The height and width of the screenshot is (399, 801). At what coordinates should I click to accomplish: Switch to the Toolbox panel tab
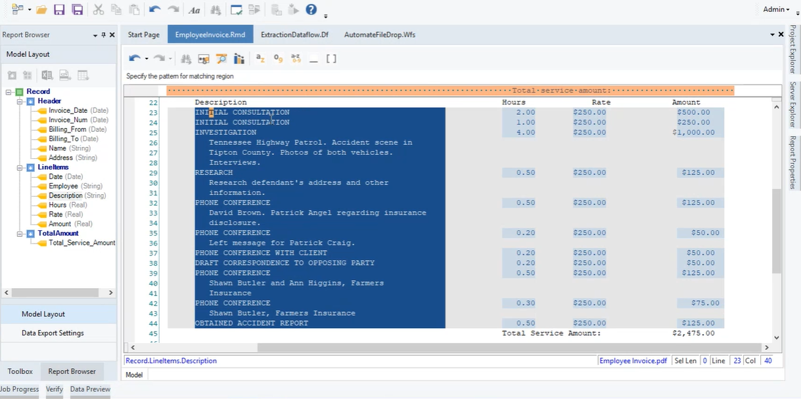20,371
